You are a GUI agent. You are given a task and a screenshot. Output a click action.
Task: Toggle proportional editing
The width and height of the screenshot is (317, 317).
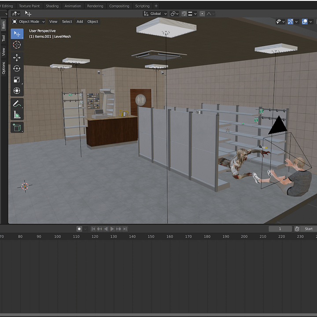202,14
